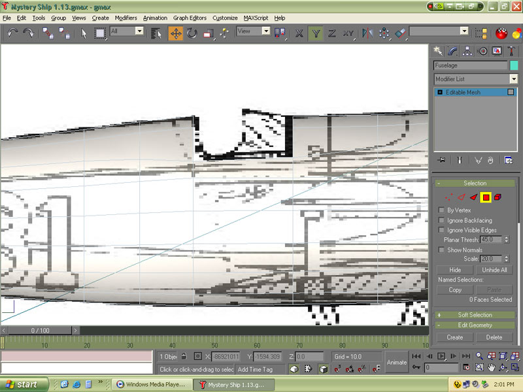Choose Vertex sub-object selection icon

pos(448,197)
